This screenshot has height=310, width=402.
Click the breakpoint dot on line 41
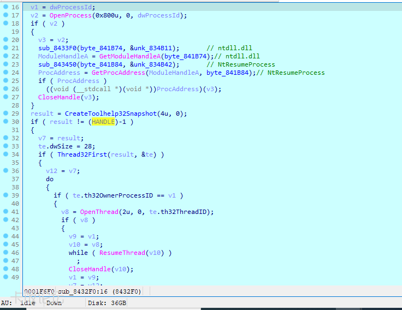point(5,212)
